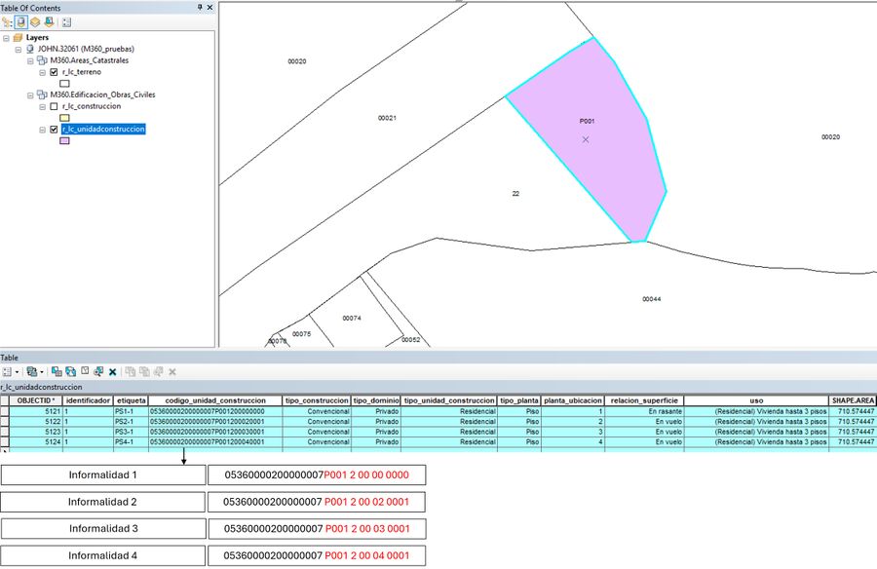This screenshot has height=569, width=877.
Task: Open the yellow r_lc_construccion symbol swatch
Action: point(65,118)
